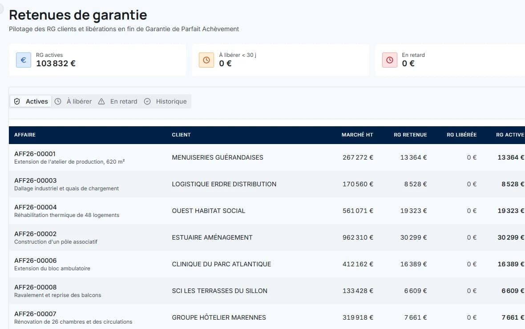This screenshot has height=329, width=525.
Task: Open affaire AFF26-00007
Action: (35, 314)
